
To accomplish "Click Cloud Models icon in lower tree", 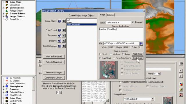I will click(x=7, y=95).
